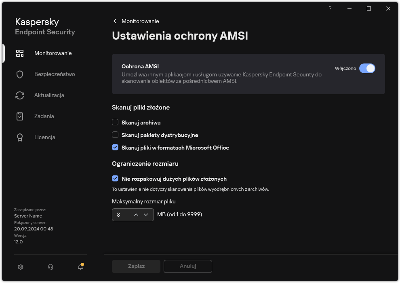
Task: Click the Licencja ribbon icon
Action: [x=20, y=137]
